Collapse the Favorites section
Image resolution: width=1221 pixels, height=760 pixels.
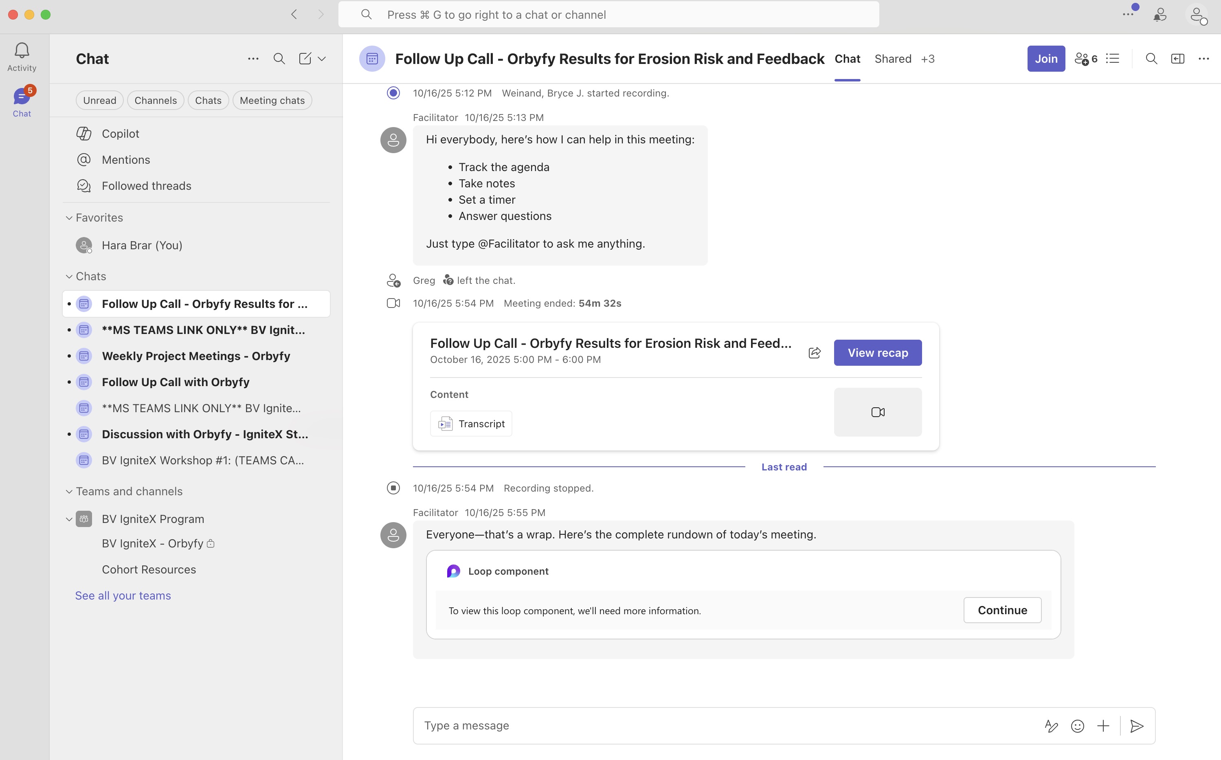coord(69,217)
